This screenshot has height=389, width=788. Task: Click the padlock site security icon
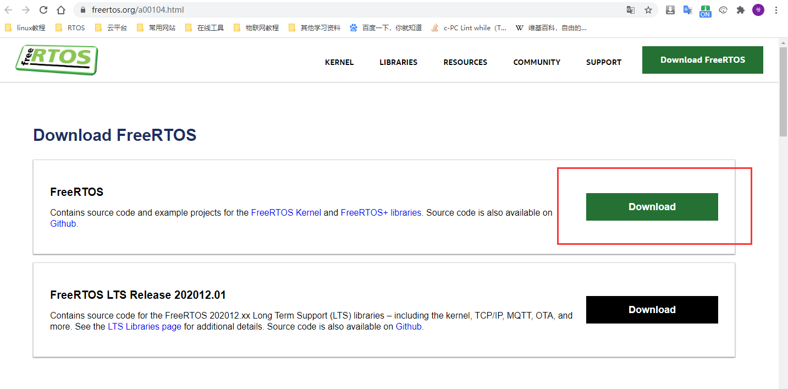click(83, 10)
